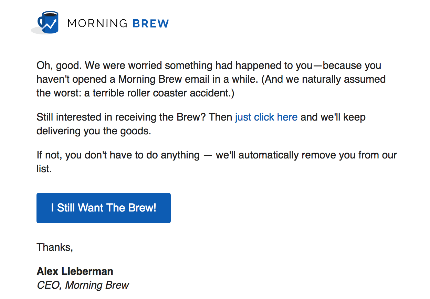
Task: Click the word 'Thanks,' in the closing
Action: pyautogui.click(x=55, y=247)
